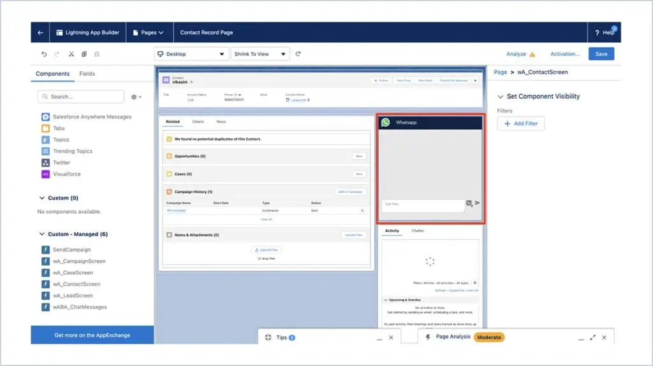
Task: Switch to the Chatter tab in canvas
Action: pos(418,231)
